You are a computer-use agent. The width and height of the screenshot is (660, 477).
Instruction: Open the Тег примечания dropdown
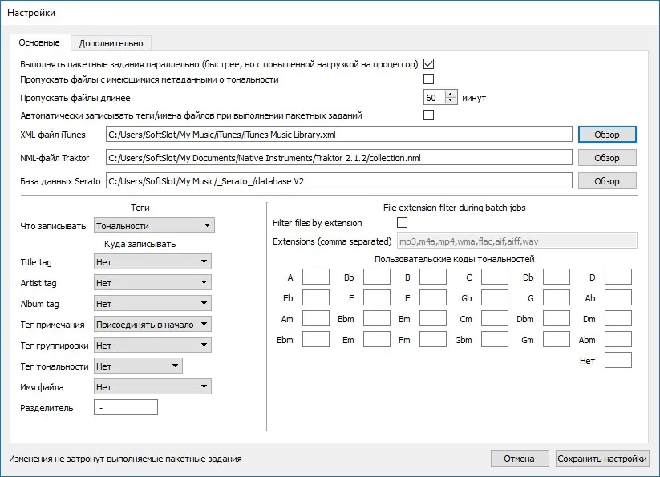click(152, 325)
